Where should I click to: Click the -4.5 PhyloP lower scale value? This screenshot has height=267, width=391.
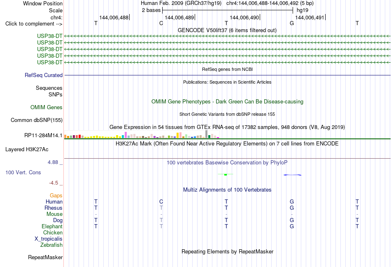tap(54, 183)
